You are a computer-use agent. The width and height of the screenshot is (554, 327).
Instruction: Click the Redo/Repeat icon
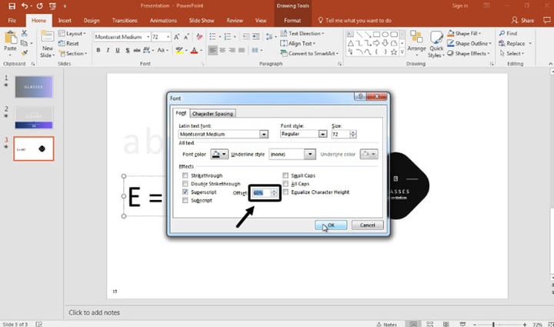tap(39, 6)
